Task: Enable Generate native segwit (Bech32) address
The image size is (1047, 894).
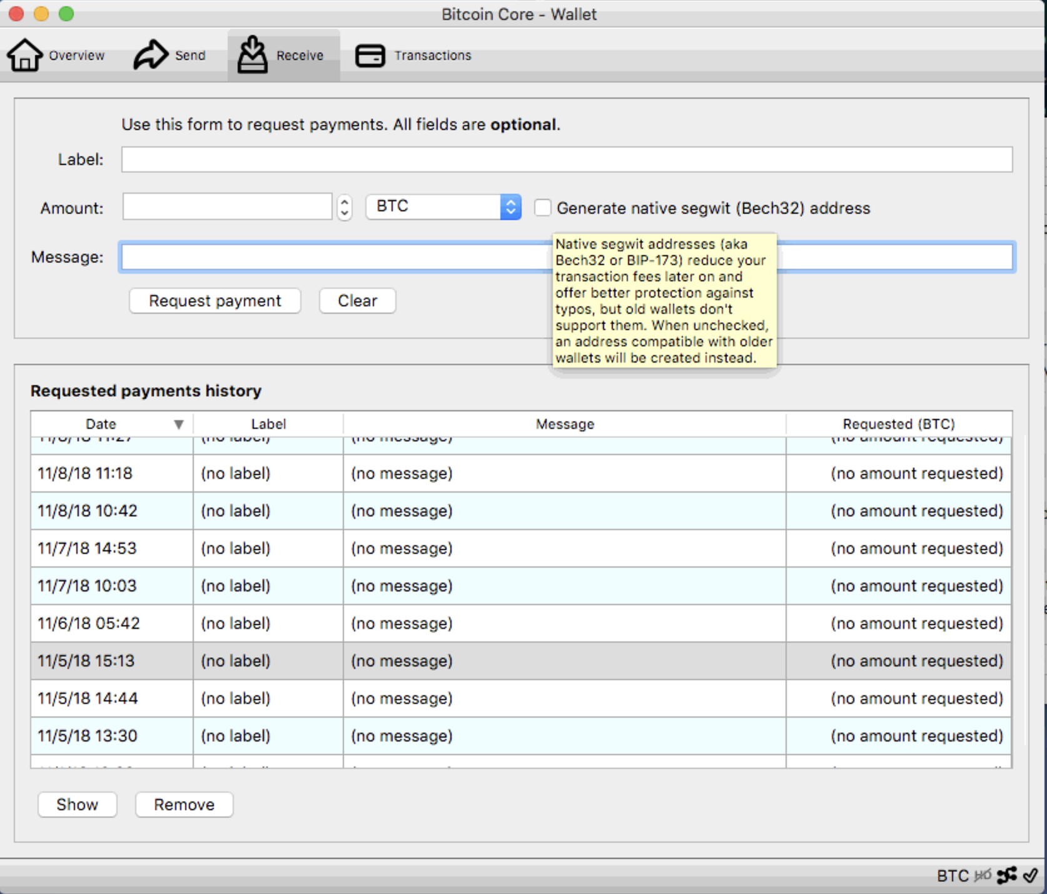Action: 543,208
